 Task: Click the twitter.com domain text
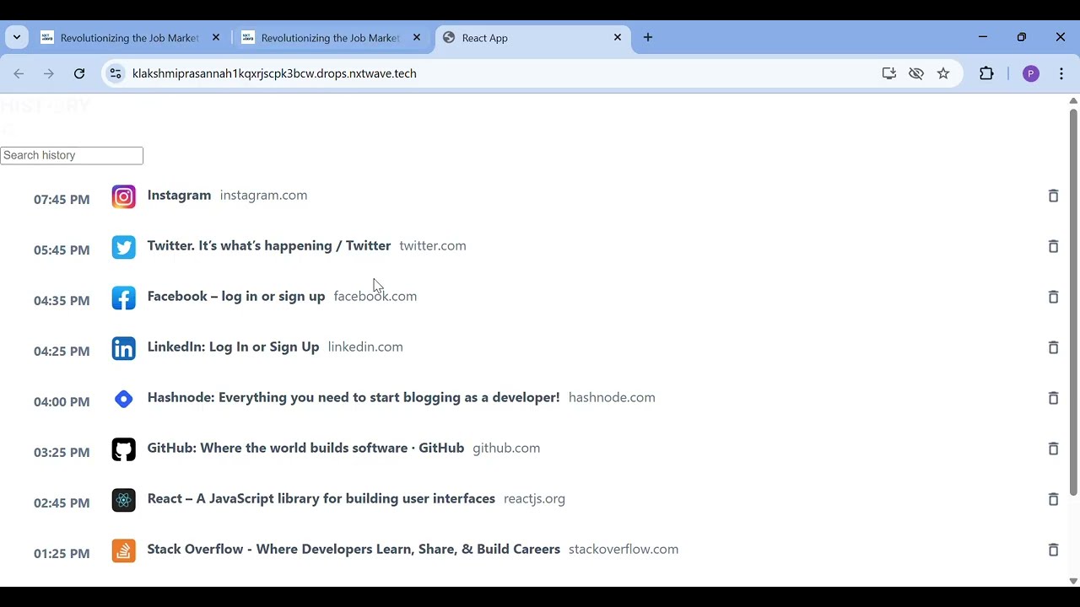433,245
